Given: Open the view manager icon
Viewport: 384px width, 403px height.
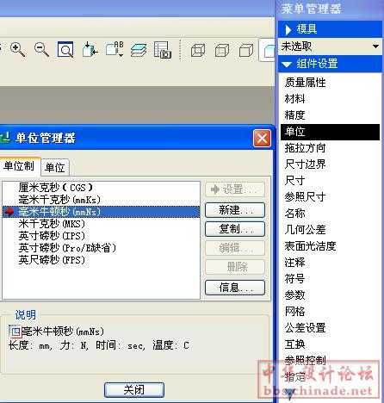Looking at the screenshot, I should pyautogui.click(x=163, y=50).
